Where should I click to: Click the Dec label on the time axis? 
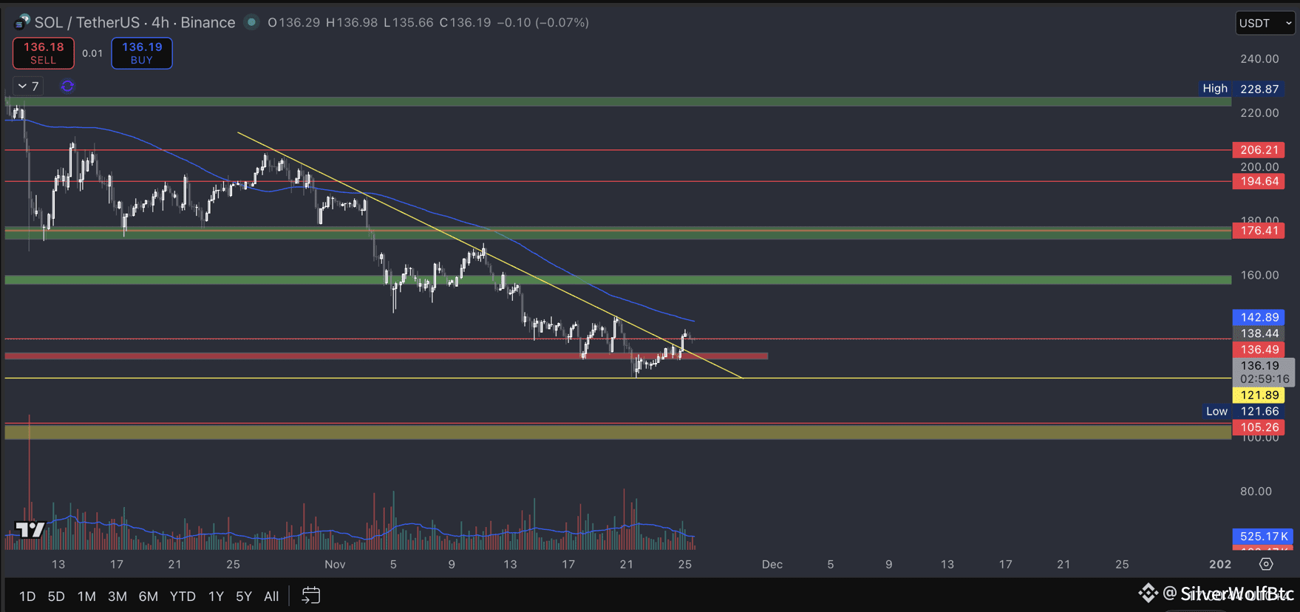coord(772,564)
